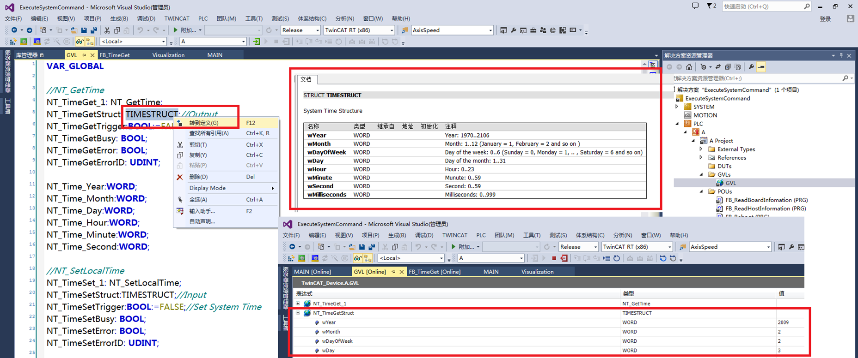
Task: Click Save icon in upper window toolbar
Action: pyautogui.click(x=84, y=30)
